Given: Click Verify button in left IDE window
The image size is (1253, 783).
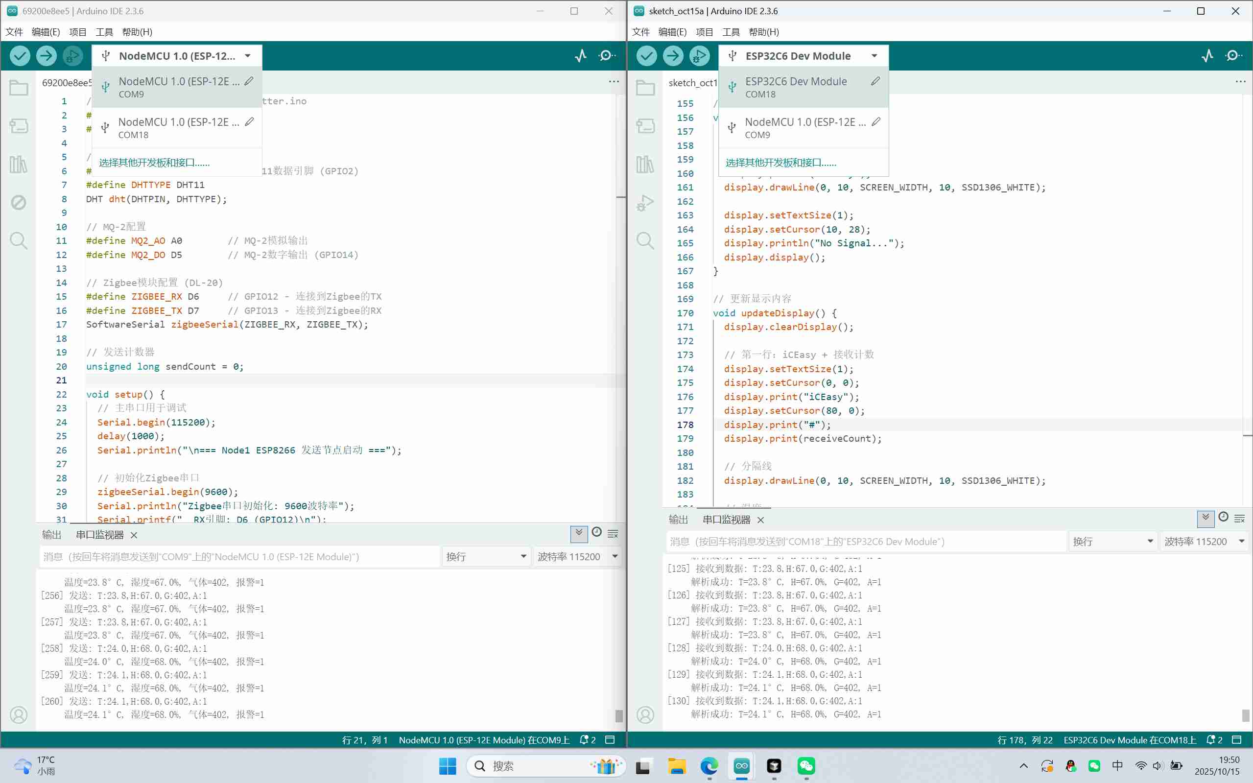Looking at the screenshot, I should point(20,55).
